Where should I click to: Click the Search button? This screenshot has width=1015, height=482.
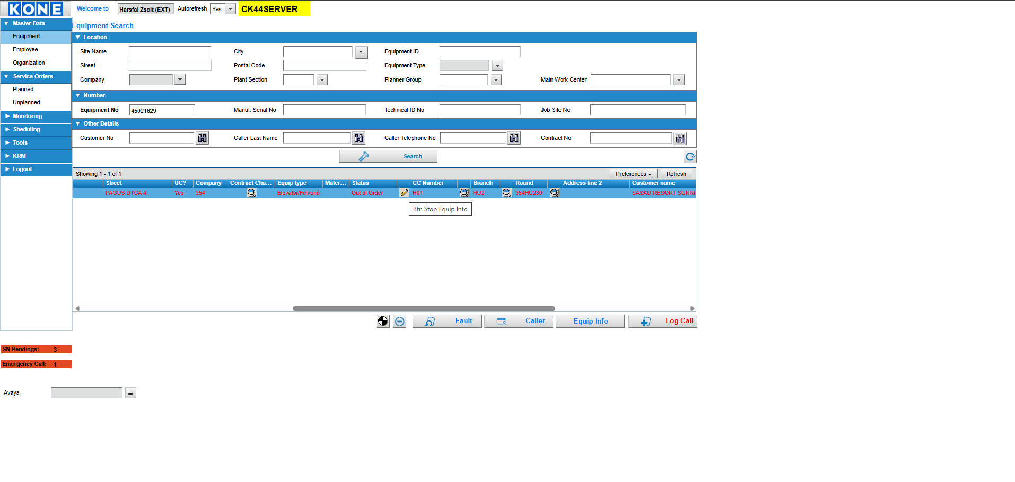(x=388, y=156)
